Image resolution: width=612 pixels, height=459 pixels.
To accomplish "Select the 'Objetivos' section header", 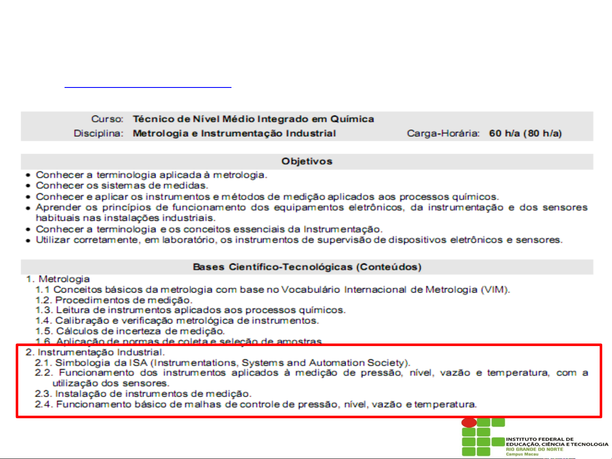I will pos(307,161).
